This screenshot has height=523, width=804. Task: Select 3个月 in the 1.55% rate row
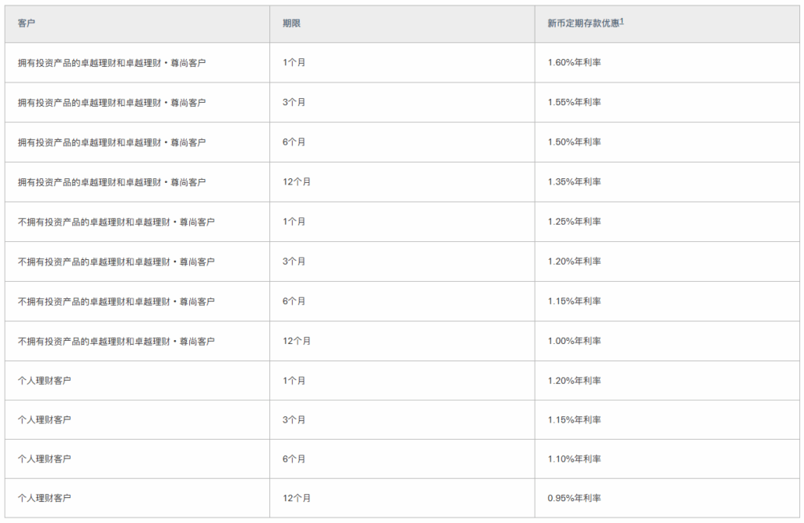point(294,102)
